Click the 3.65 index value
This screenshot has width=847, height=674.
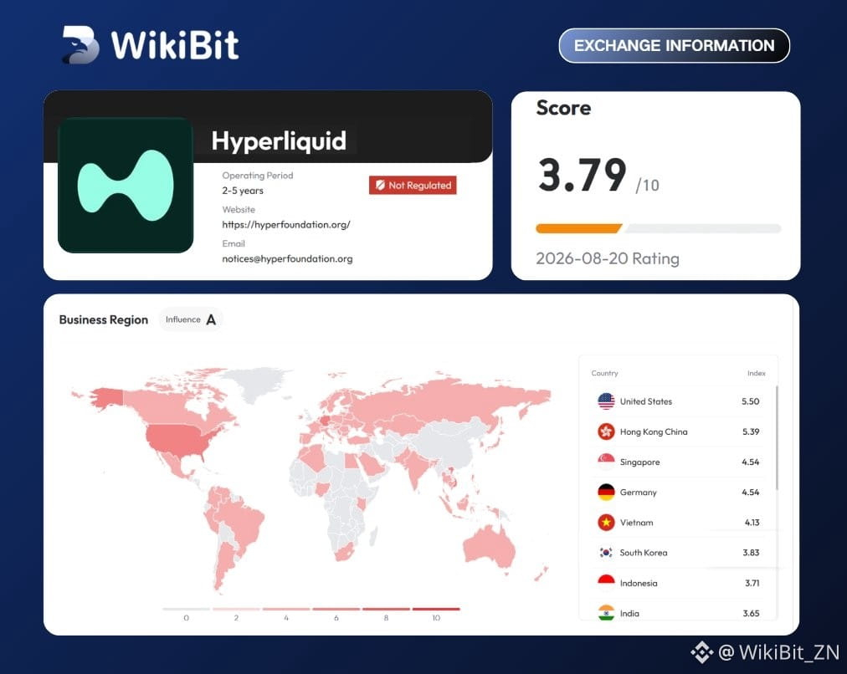(751, 613)
